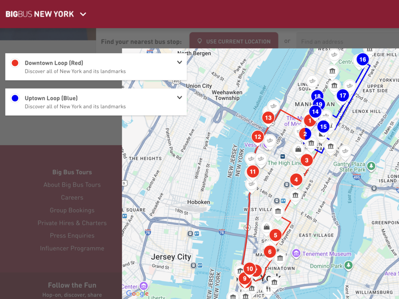399x299 pixels.
Task: Open the About Big Bus Tours link
Action: coord(72,185)
